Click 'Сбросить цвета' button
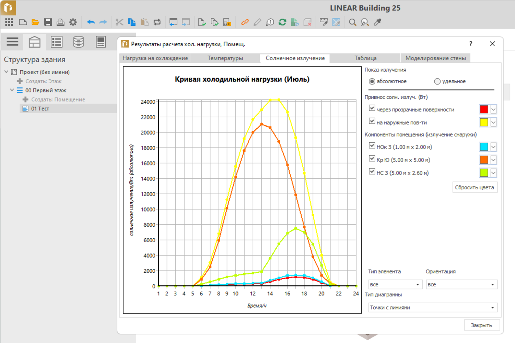 pyautogui.click(x=475, y=187)
